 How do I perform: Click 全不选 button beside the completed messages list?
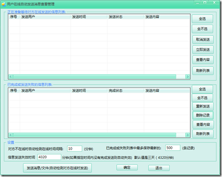pos(202,98)
